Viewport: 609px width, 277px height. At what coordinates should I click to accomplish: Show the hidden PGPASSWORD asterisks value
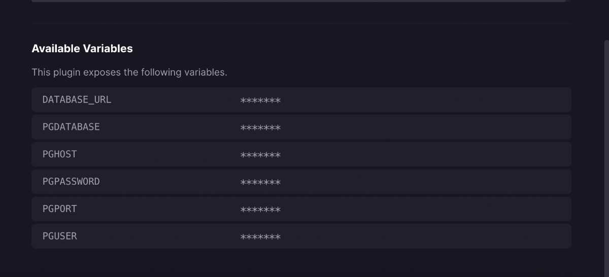260,183
